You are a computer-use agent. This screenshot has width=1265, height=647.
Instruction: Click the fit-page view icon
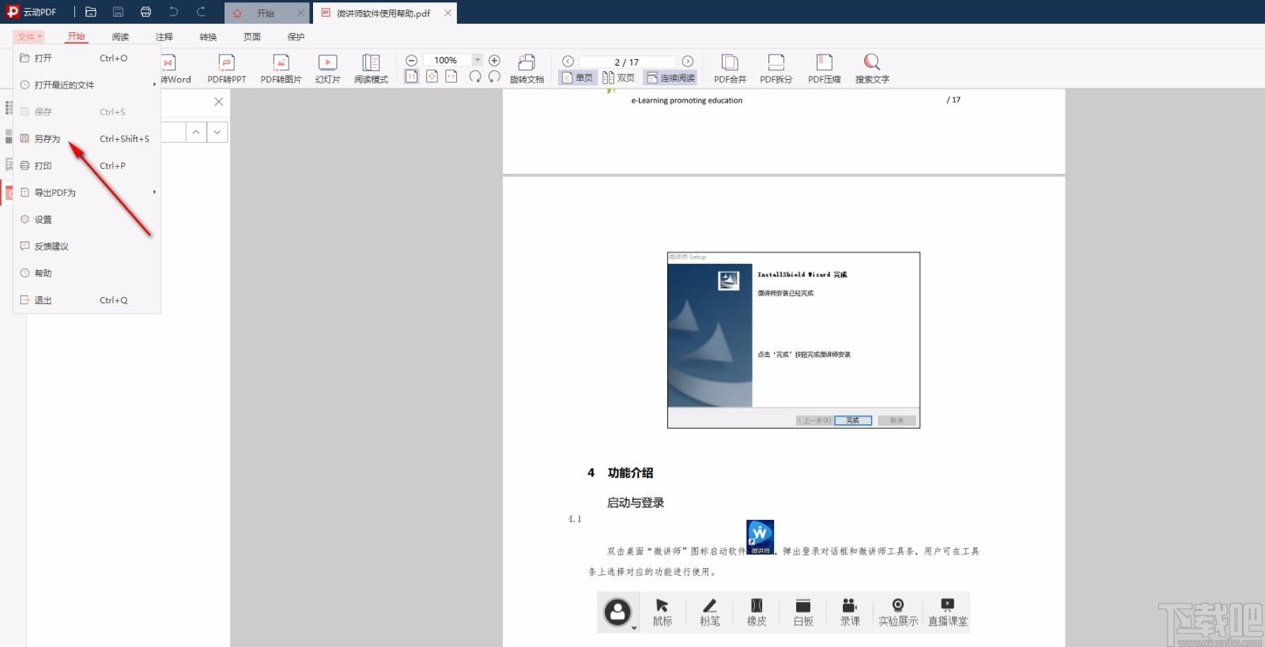coord(432,77)
